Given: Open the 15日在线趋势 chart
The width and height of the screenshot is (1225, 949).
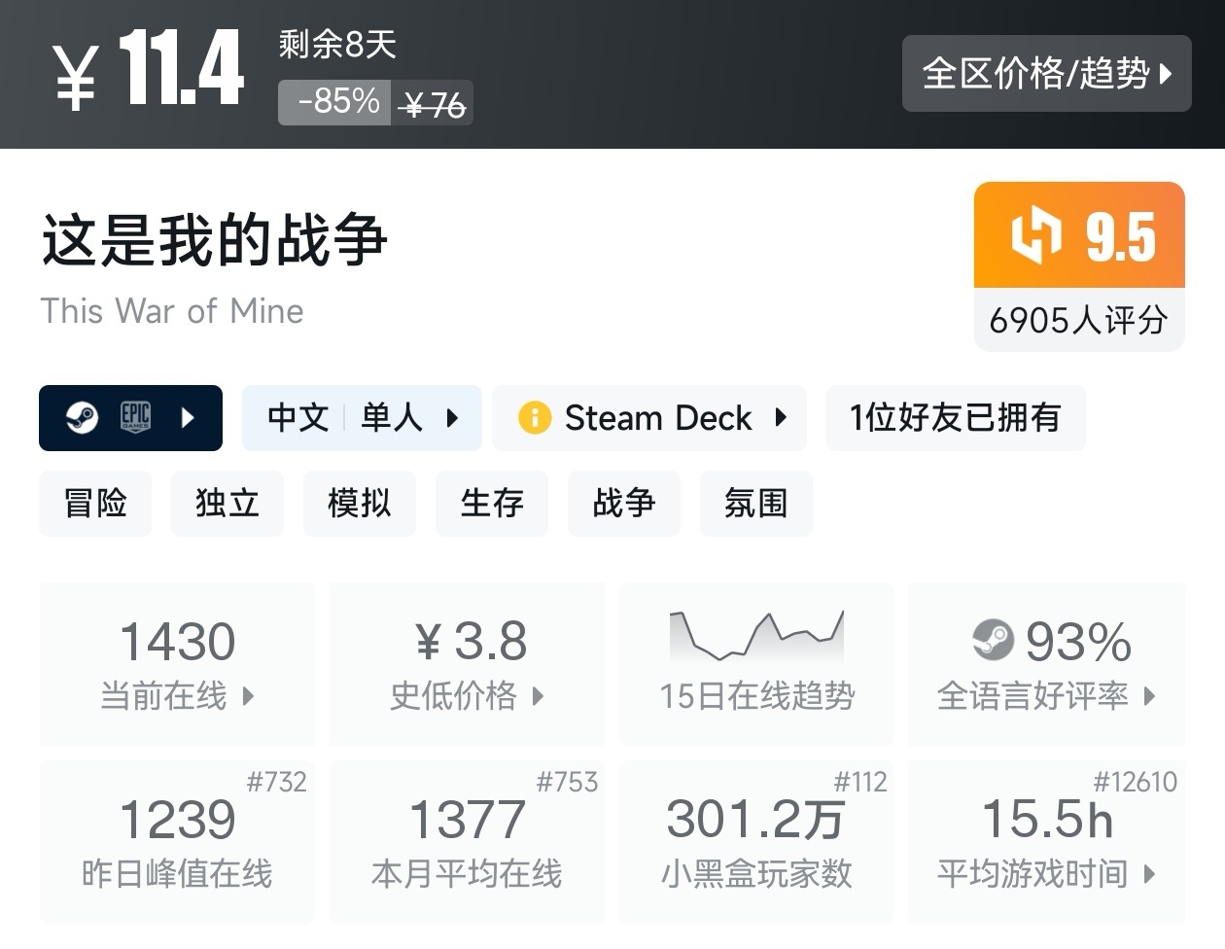Looking at the screenshot, I should [x=756, y=664].
